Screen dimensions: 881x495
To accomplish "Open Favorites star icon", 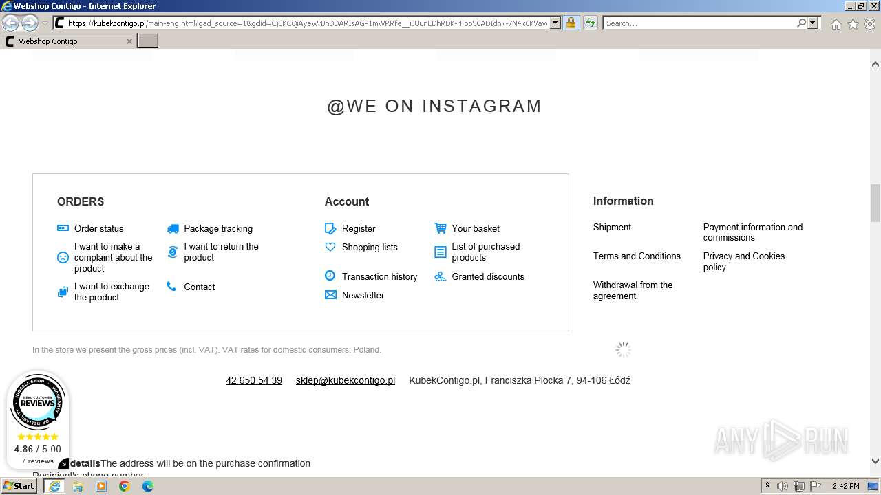I will 853,23.
